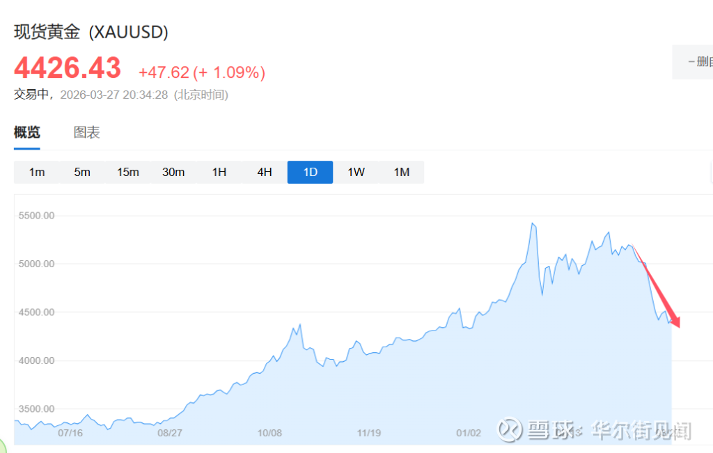Set chart period to 4H
The image size is (713, 453).
[x=265, y=172]
